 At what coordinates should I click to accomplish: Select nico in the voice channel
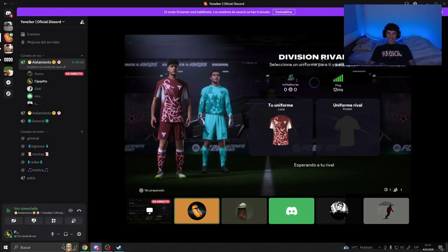tap(55, 96)
